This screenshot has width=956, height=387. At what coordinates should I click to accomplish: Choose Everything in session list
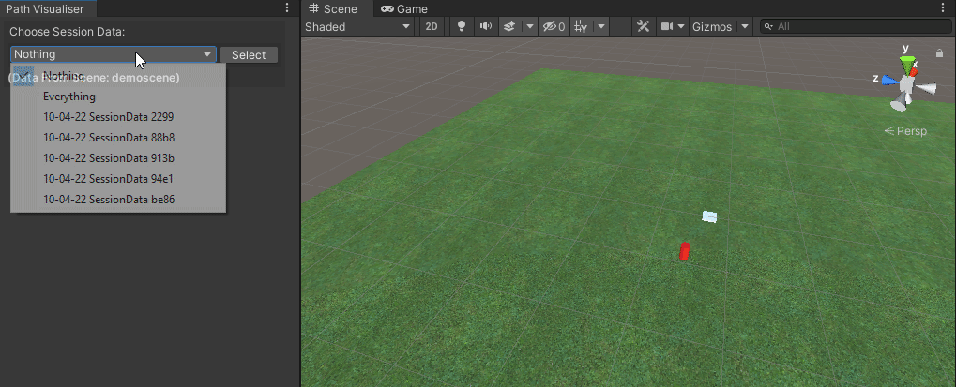(118, 97)
